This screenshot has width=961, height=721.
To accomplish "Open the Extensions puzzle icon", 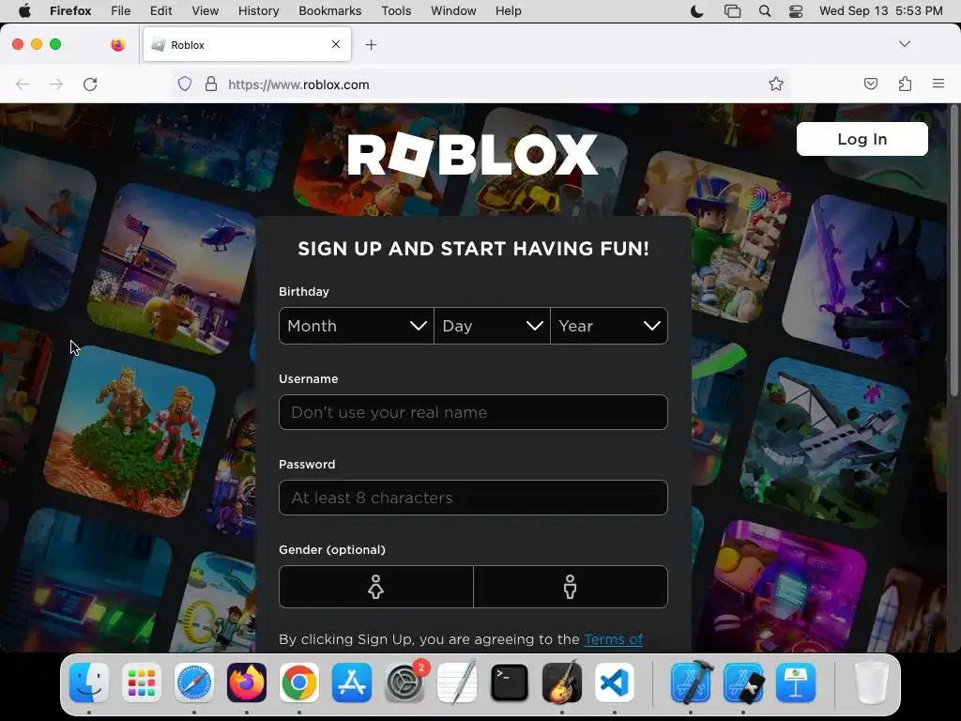I will tap(905, 84).
